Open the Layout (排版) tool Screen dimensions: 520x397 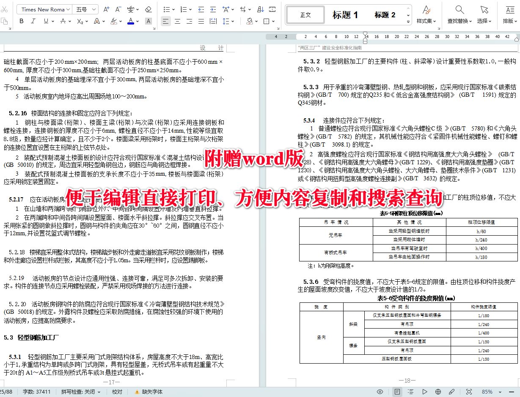point(510,14)
